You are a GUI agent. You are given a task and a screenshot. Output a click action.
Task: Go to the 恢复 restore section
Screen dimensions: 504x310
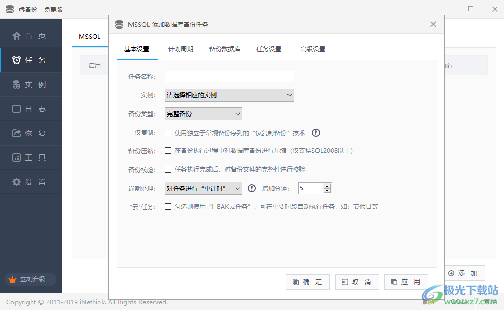tap(31, 133)
